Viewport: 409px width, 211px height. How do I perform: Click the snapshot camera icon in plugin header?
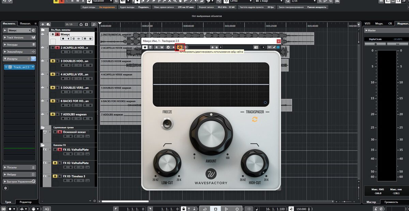(256, 47)
